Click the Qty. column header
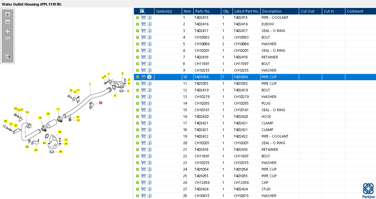 [x=227, y=11]
